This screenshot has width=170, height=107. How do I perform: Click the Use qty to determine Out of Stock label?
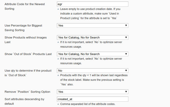[28, 73]
